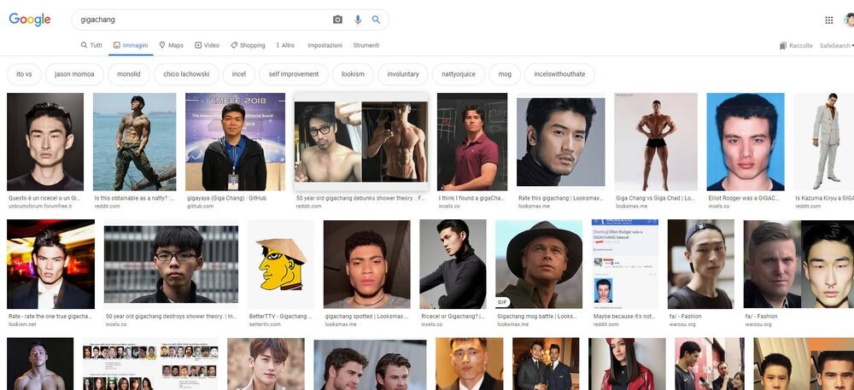This screenshot has width=854, height=390.
Task: Open the BetterTTV Gigachang cartoon thumbnail
Action: click(x=281, y=265)
